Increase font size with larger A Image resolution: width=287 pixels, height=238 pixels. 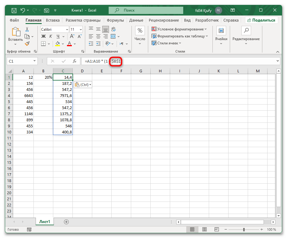pos(72,36)
